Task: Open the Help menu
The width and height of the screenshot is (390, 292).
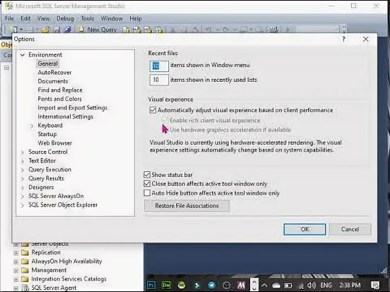Action: pyautogui.click(x=136, y=18)
